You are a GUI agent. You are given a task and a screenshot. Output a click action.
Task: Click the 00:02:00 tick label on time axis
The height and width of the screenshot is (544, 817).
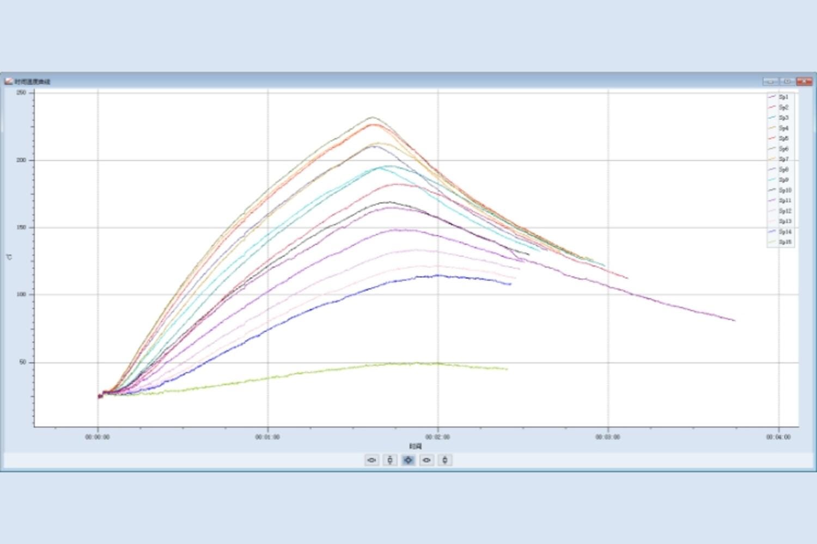[437, 437]
